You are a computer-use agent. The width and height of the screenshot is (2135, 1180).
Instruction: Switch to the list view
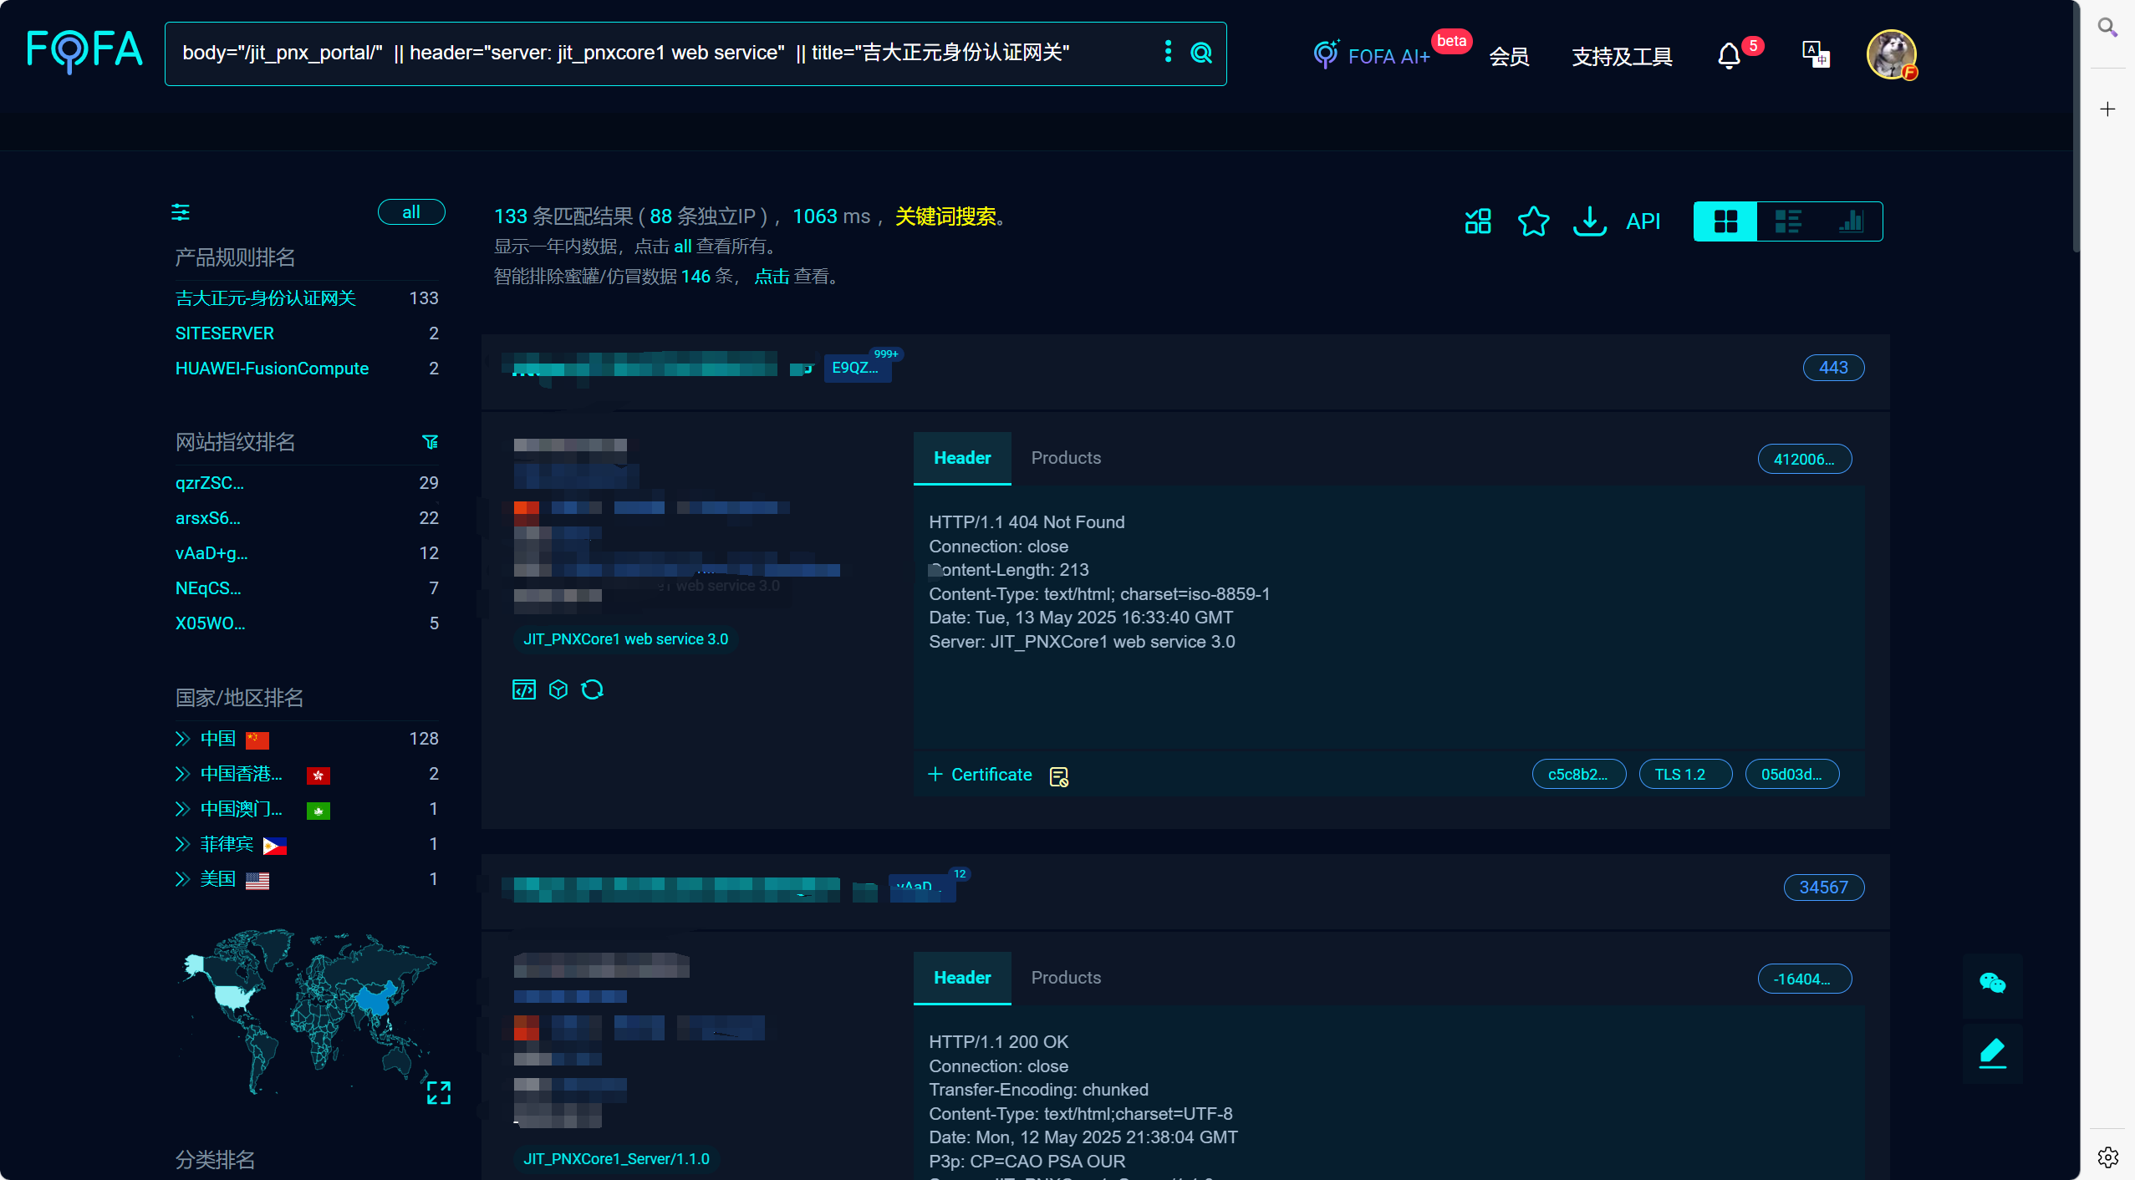tap(1788, 221)
